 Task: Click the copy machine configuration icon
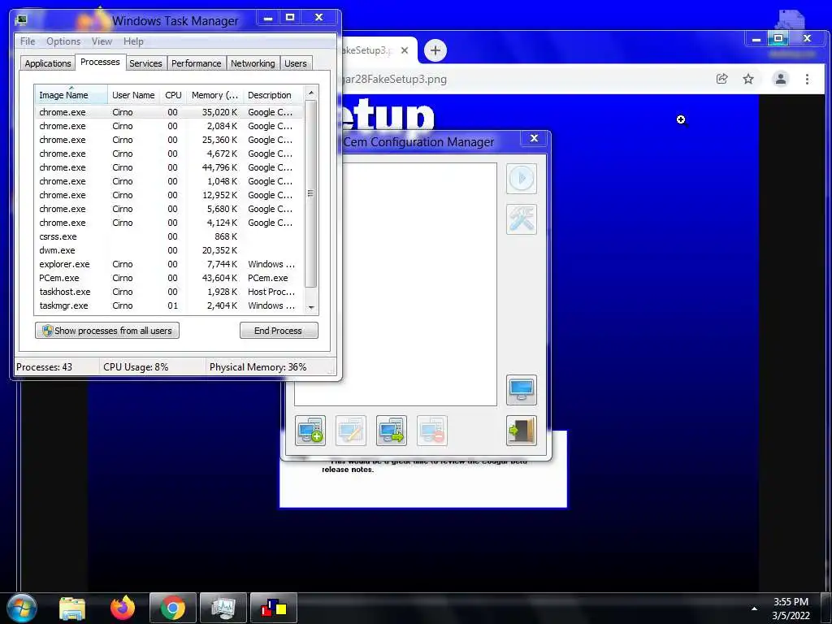pos(392,431)
